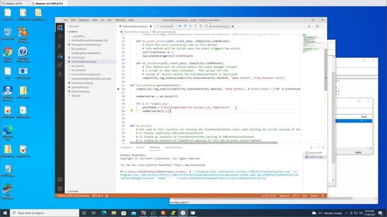Click the line and column indicator

pyautogui.click(x=268, y=195)
